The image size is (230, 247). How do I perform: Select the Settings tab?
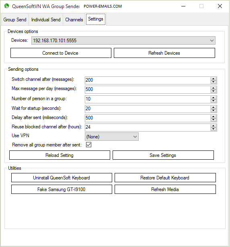pyautogui.click(x=96, y=19)
